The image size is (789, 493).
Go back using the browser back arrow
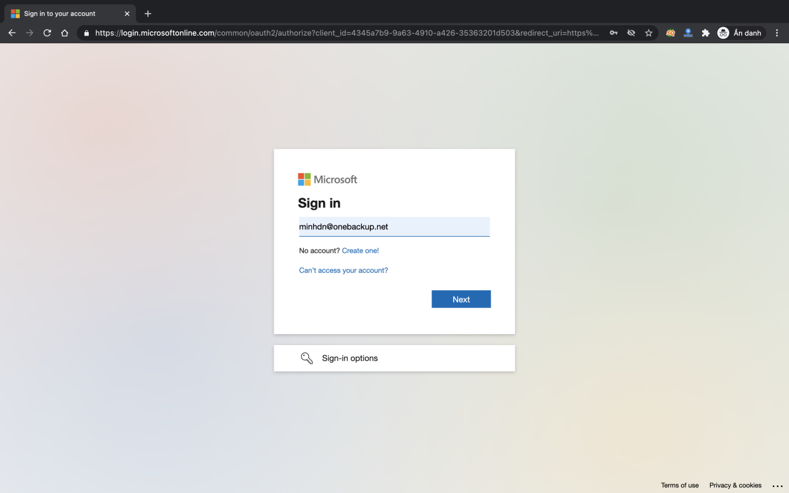coord(12,33)
